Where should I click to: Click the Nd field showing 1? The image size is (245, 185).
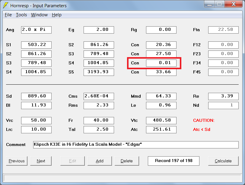(x=224, y=105)
